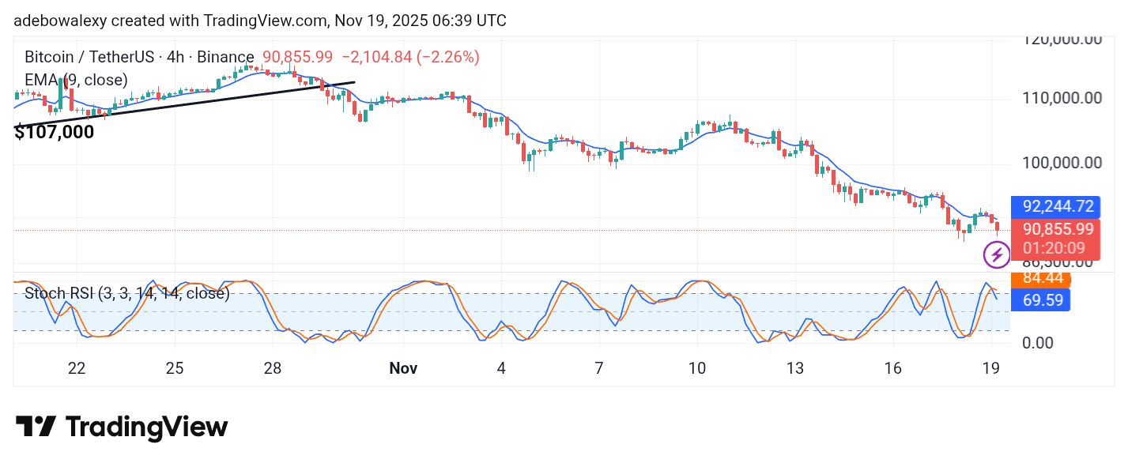
Task: Click the 7 date label on time axis
Action: 599,368
